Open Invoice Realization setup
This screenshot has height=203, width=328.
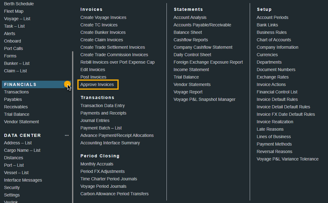click(x=275, y=122)
